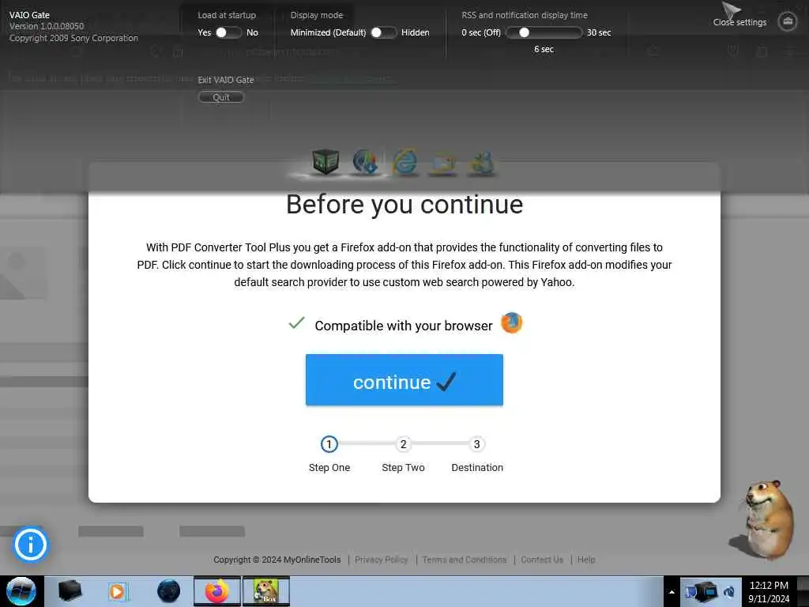Screen dimensions: 809x607
Task: Toggle Load at startup switch
Action: point(228,32)
